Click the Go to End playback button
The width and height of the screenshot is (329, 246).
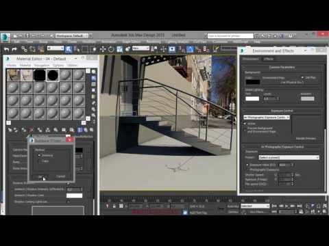299,206
